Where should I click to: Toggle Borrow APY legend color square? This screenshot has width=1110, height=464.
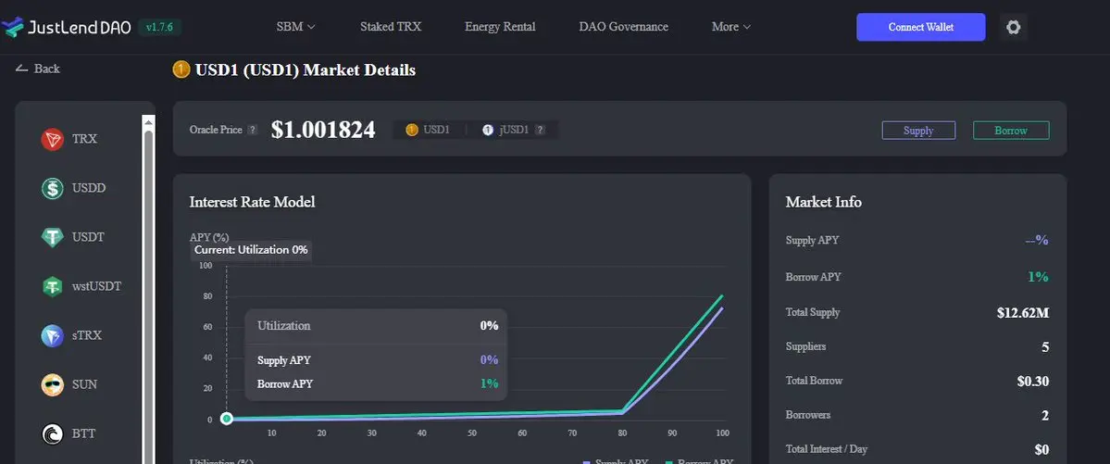[x=669, y=462]
